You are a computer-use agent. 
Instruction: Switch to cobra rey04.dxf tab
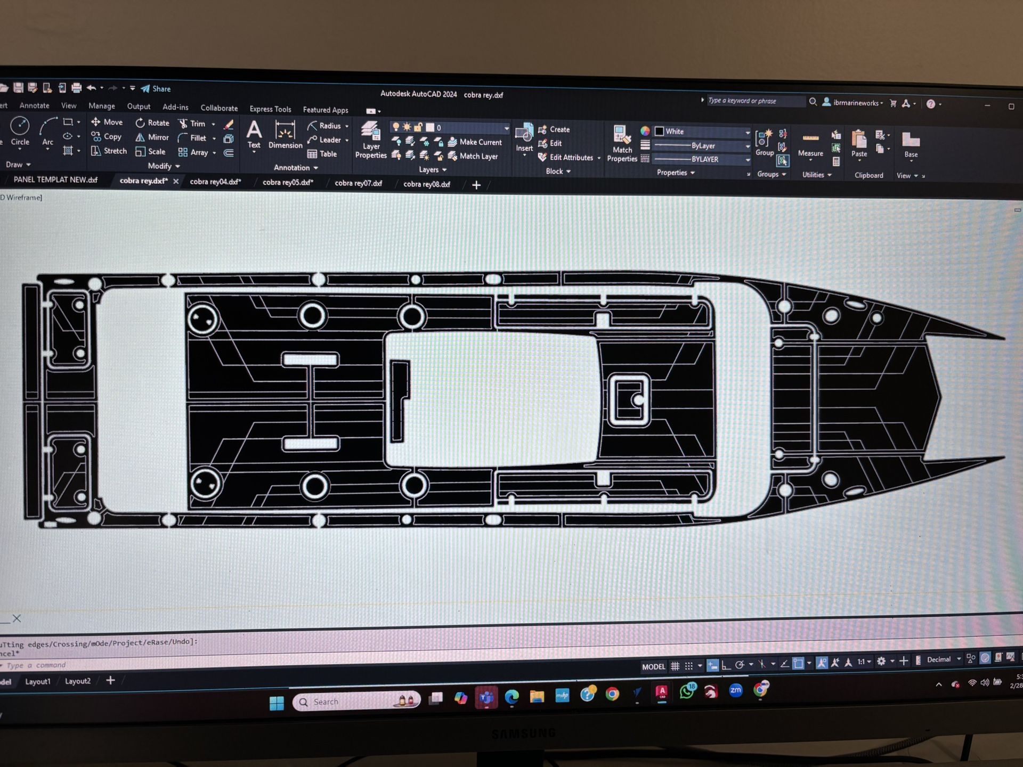pyautogui.click(x=215, y=182)
